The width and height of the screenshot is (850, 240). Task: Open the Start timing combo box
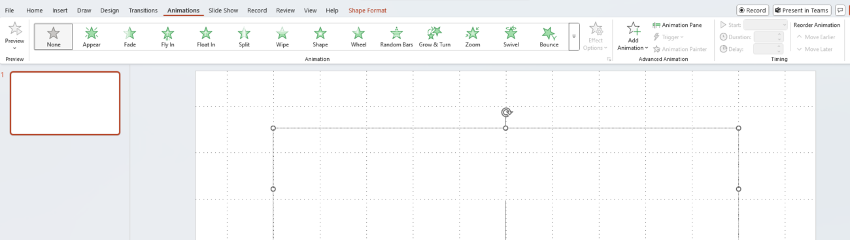766,25
